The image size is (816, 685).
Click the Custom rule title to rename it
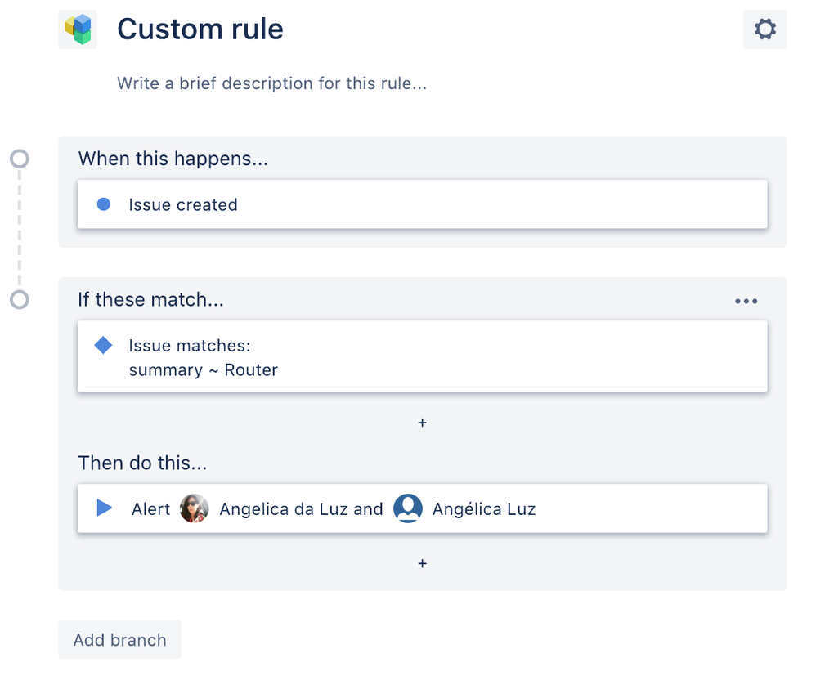pyautogui.click(x=200, y=29)
